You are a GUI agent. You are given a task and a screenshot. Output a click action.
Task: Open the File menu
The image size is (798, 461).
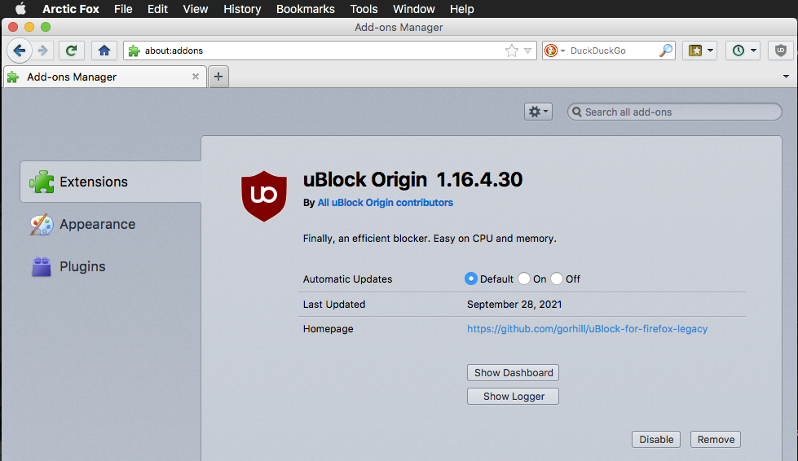(x=123, y=9)
